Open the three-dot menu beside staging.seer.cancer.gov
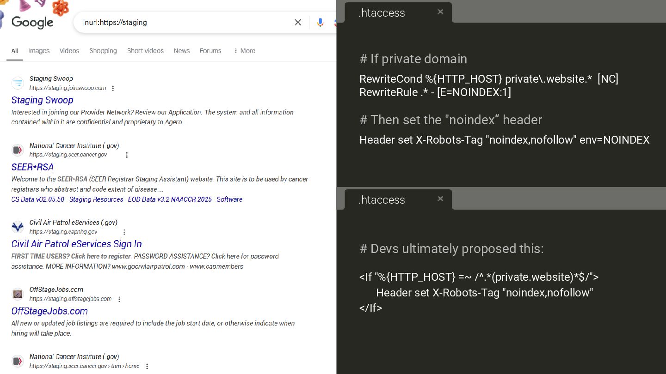 point(127,155)
